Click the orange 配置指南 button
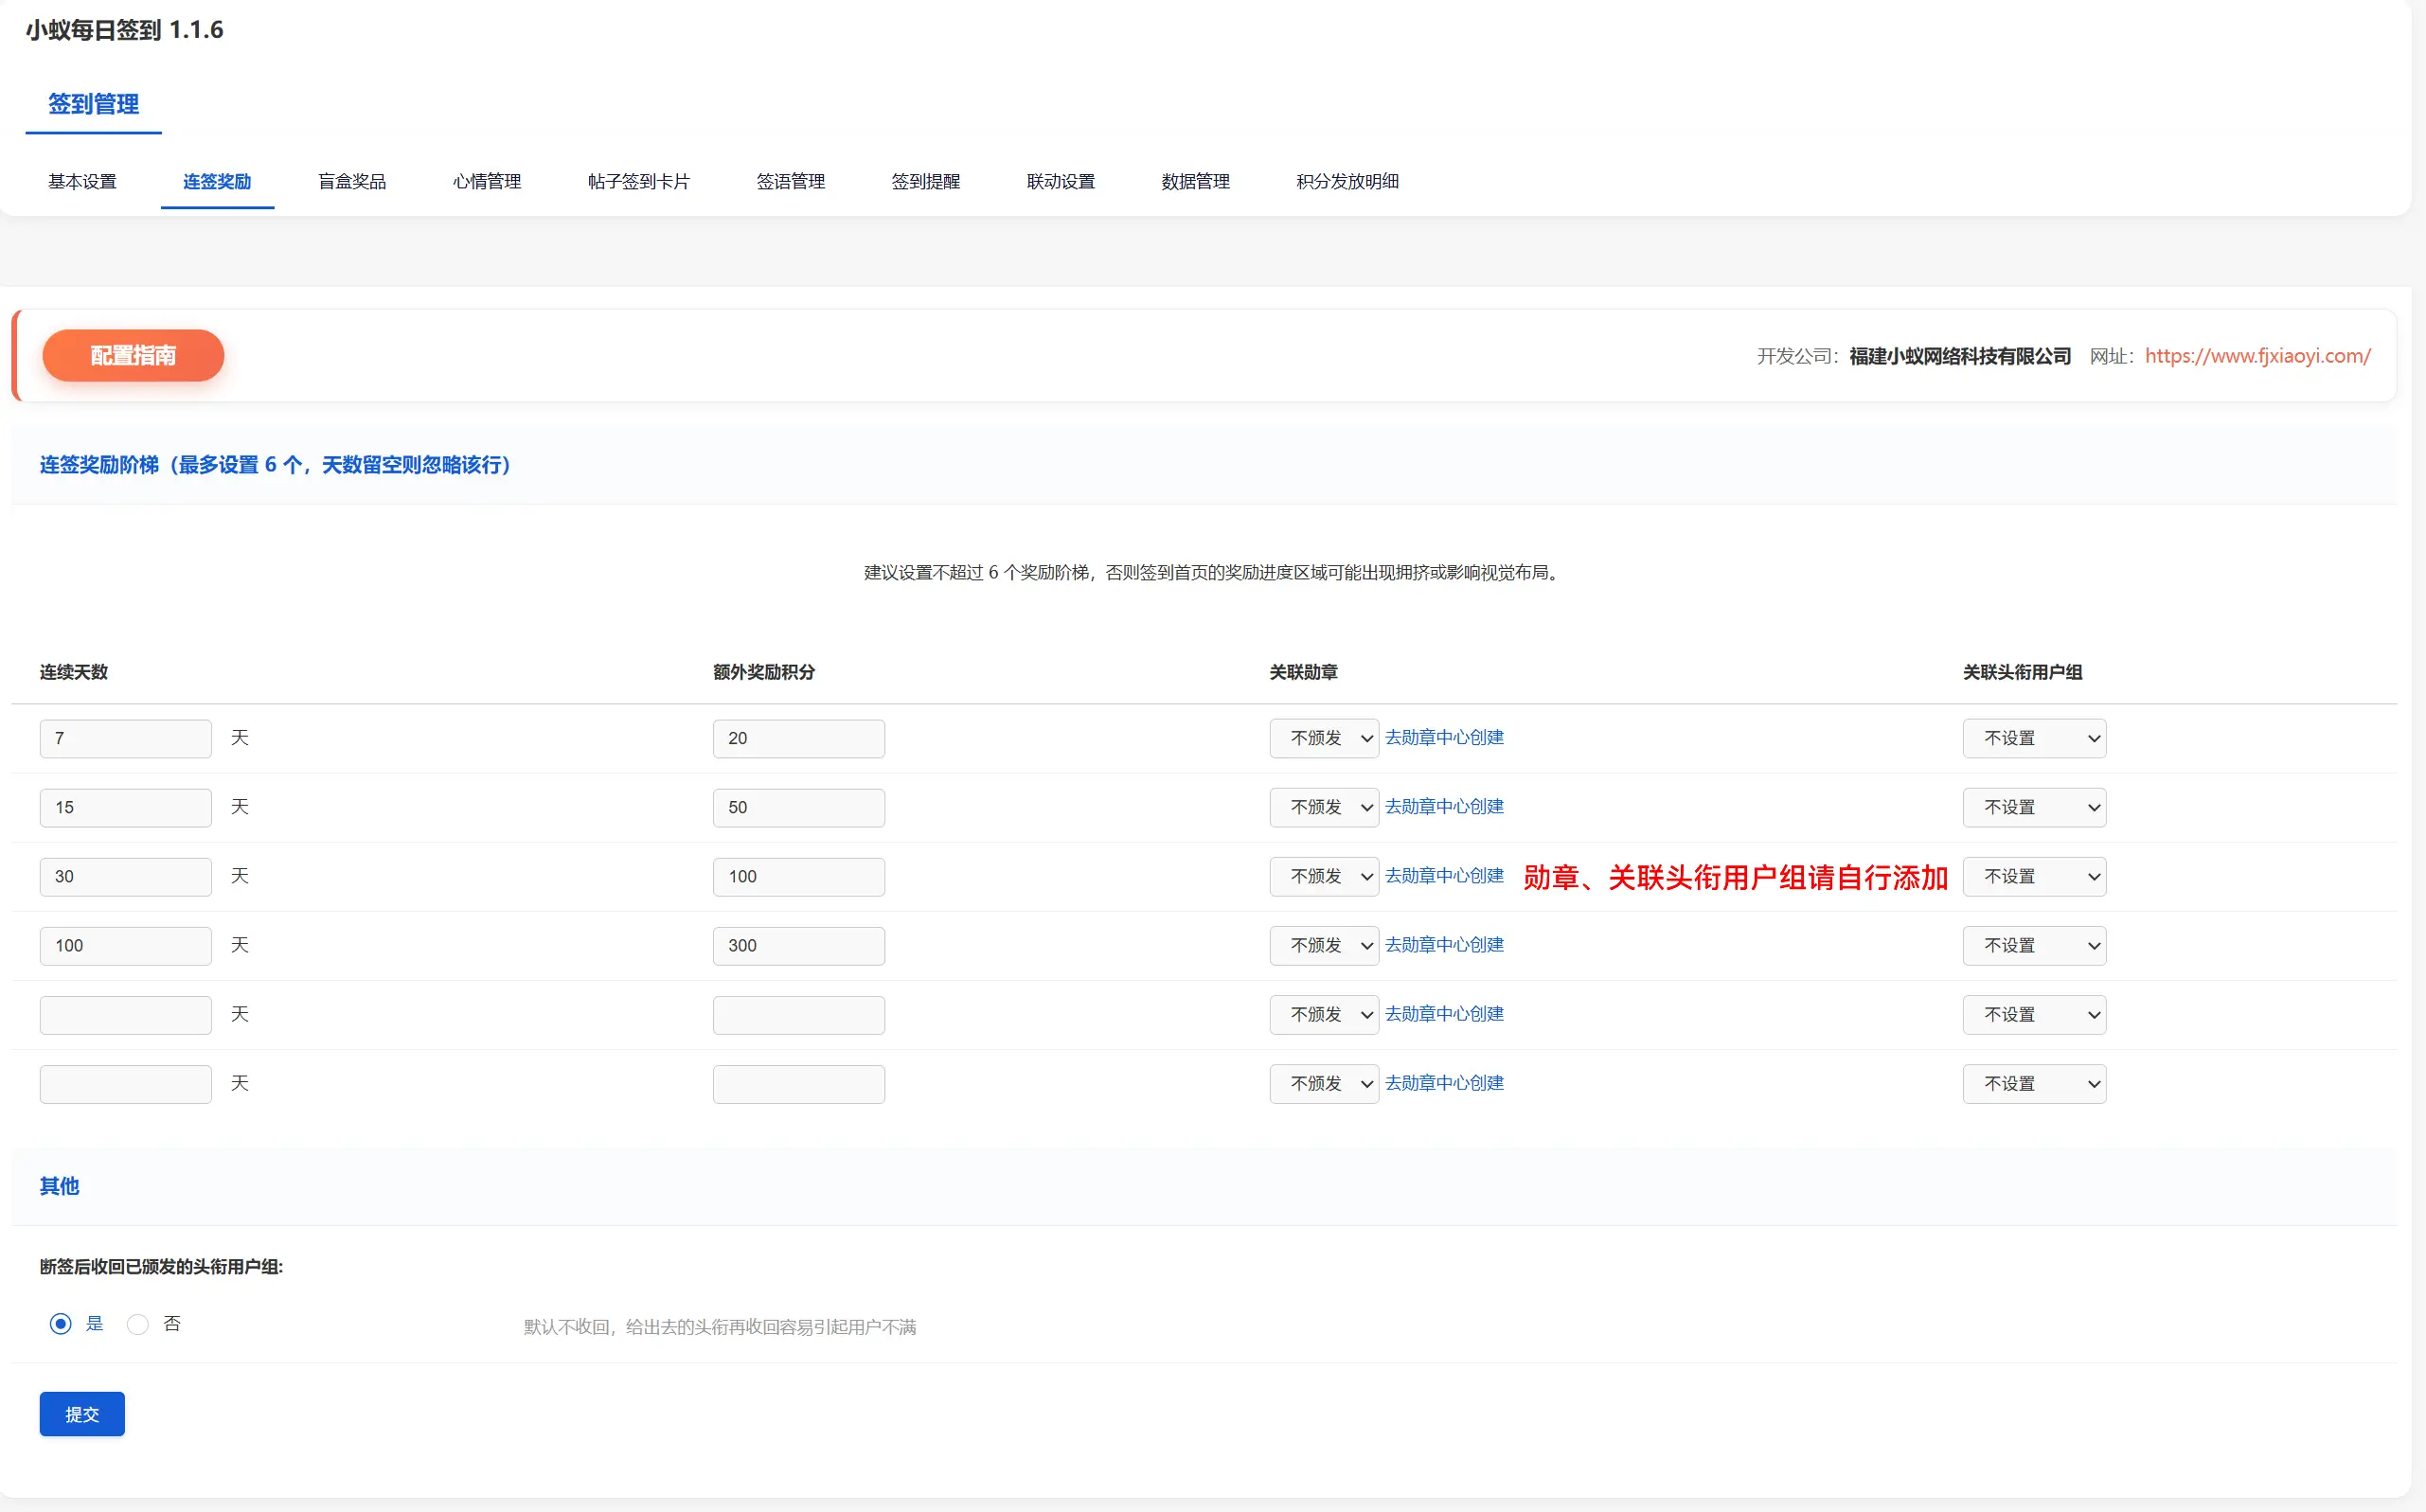The image size is (2426, 1512). [x=133, y=355]
